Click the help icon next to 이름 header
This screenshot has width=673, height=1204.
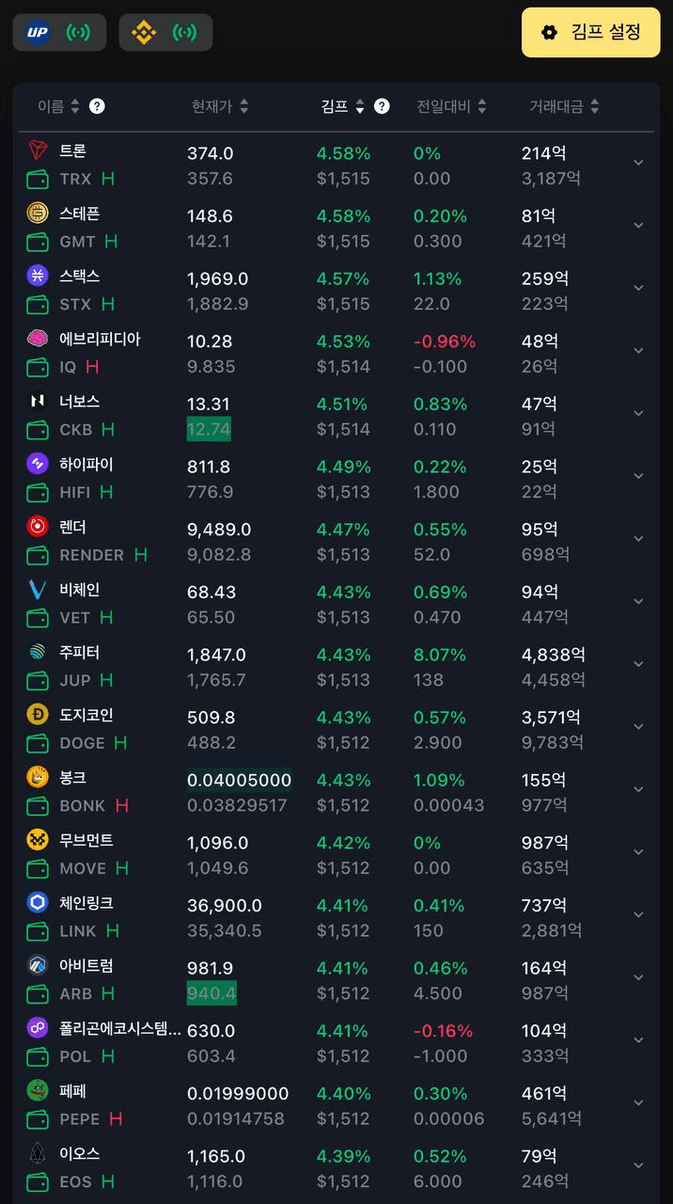(x=97, y=106)
